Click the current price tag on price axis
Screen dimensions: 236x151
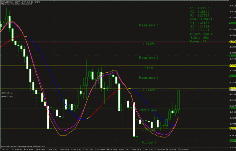click(x=233, y=90)
